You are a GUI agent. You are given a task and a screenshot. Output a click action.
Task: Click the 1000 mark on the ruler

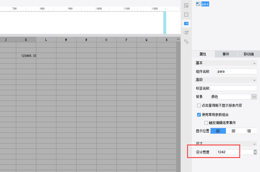(99, 8)
